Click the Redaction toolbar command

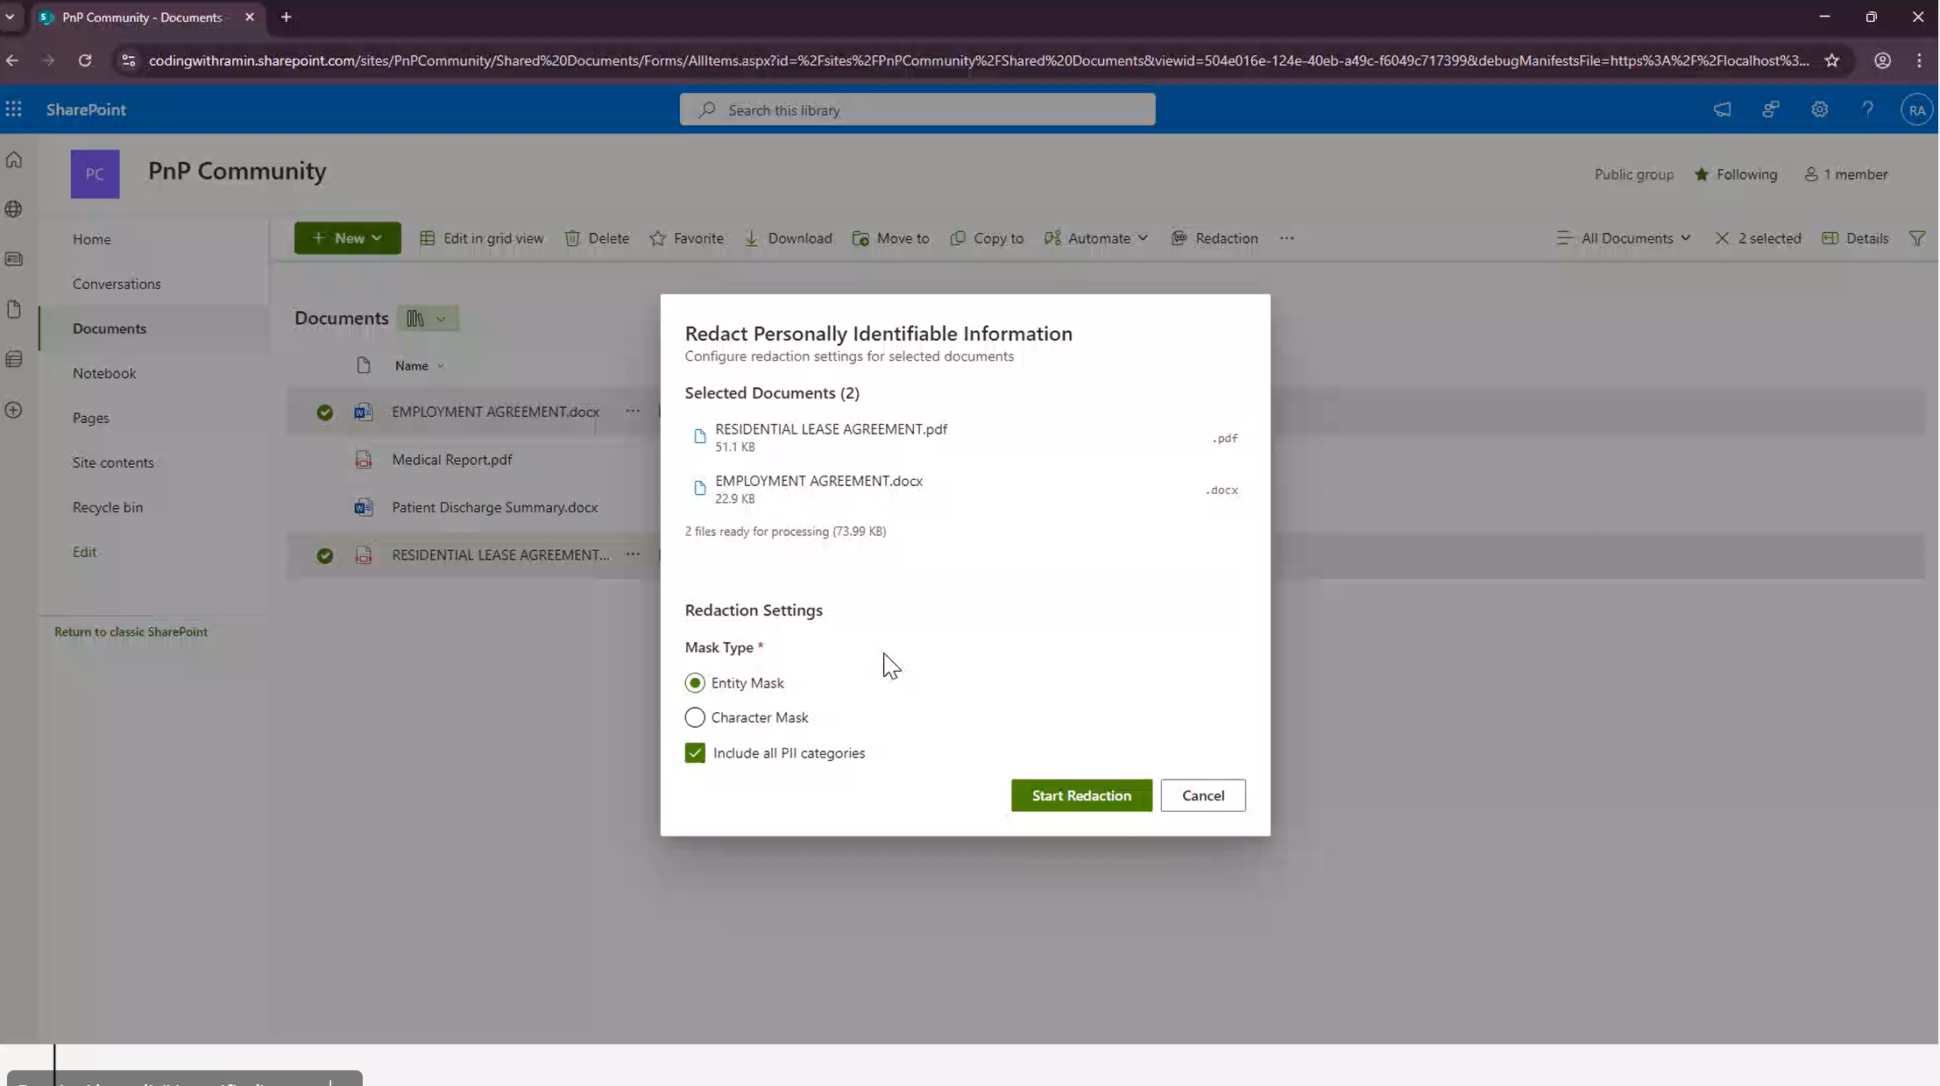[x=1215, y=238]
